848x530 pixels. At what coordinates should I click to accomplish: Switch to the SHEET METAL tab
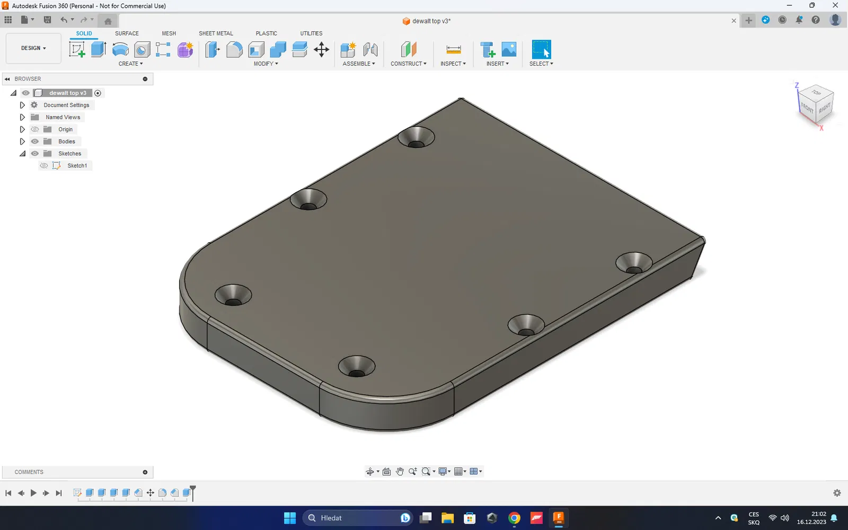tap(216, 33)
